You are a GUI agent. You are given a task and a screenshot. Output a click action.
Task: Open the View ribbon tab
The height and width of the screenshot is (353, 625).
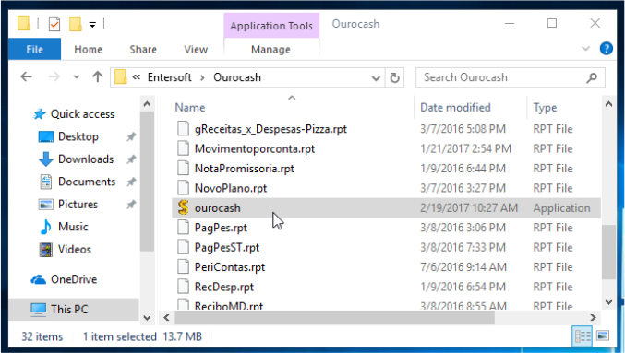point(196,50)
